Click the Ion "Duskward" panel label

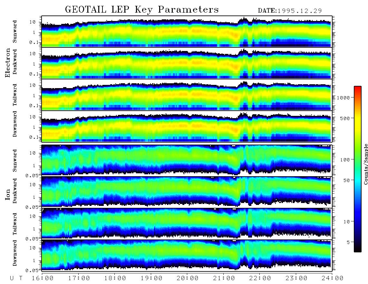point(15,191)
